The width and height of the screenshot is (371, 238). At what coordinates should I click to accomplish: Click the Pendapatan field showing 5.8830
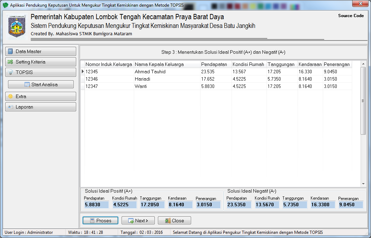click(96, 204)
